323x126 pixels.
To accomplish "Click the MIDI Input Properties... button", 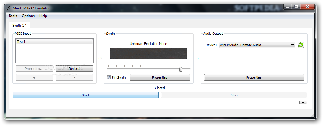I will (x=34, y=69).
